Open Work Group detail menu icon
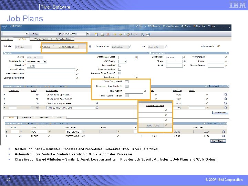Screen dimensions: 248x186 coord(226,57)
